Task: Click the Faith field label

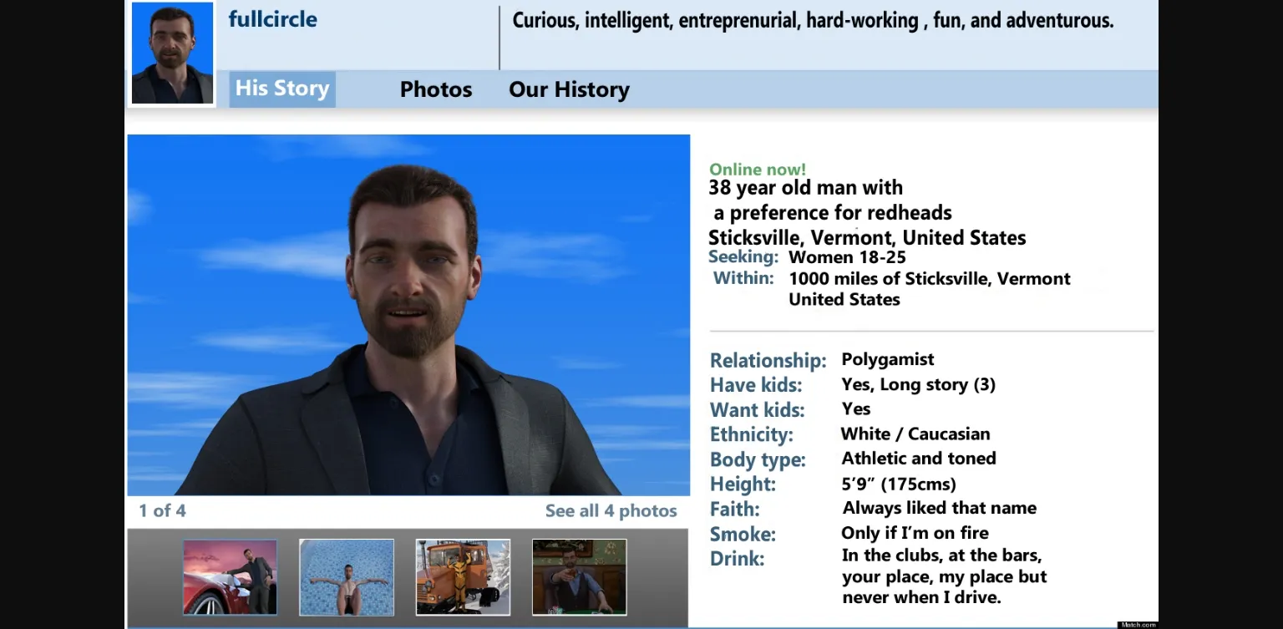Action: tap(734, 509)
